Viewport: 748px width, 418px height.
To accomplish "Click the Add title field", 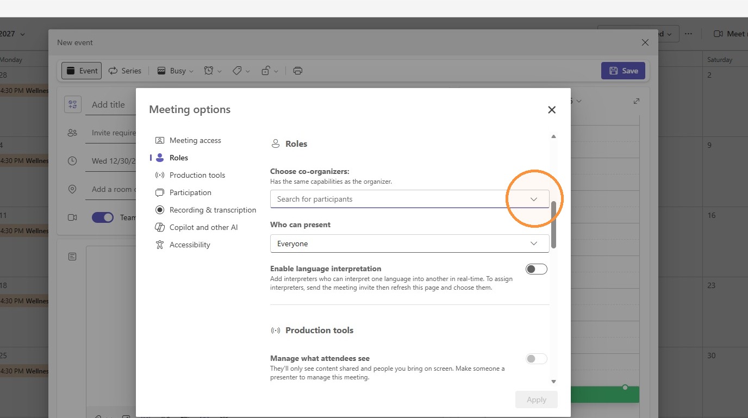I will 110,105.
